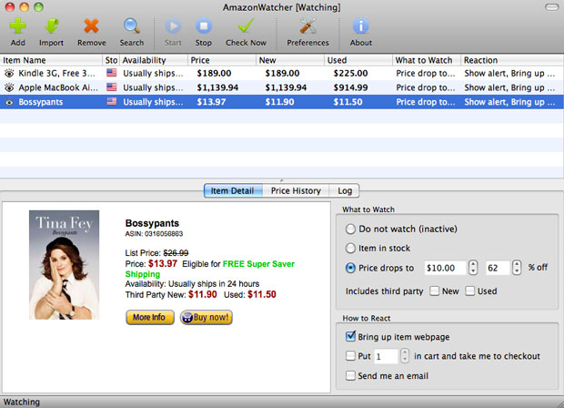Image resolution: width=564 pixels, height=408 pixels.
Task: Sort by New column header
Action: tap(290, 60)
